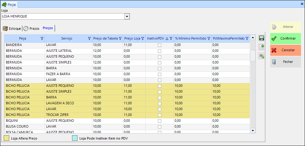Tick InativoPDV for BICHO PELUCIA TROCAR ZIPER
The height and width of the screenshot is (146, 305).
coord(159,115)
